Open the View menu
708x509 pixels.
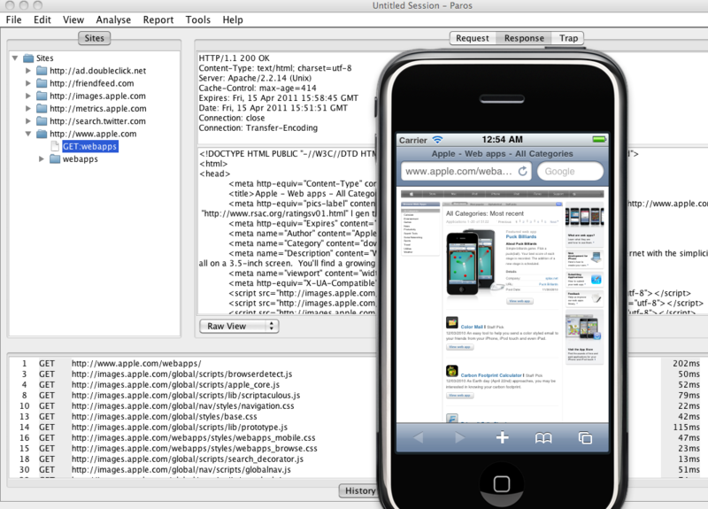73,19
